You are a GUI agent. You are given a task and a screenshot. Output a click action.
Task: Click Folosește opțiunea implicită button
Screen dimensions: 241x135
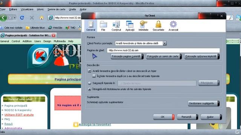pyautogui.click(x=202, y=57)
